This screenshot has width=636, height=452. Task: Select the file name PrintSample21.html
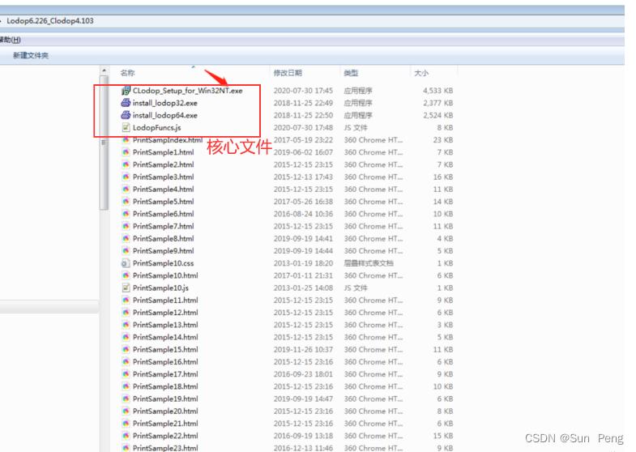[x=165, y=424]
